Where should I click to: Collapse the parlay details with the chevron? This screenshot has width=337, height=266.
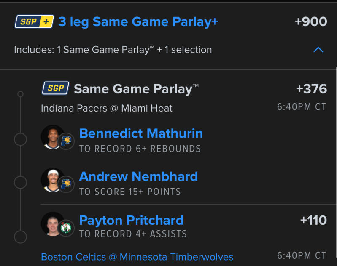[x=318, y=50]
